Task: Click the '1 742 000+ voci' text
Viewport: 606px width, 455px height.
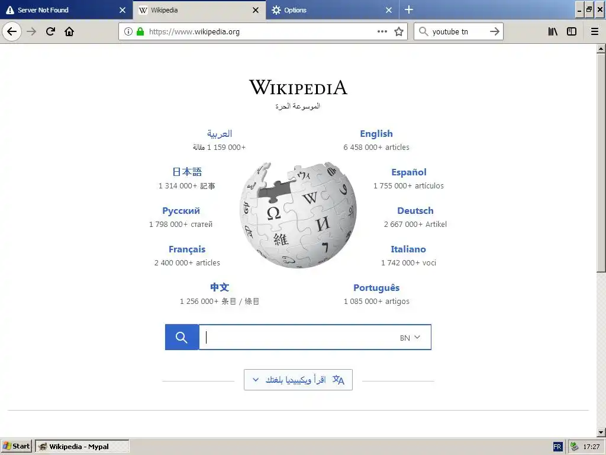Action: click(408, 263)
